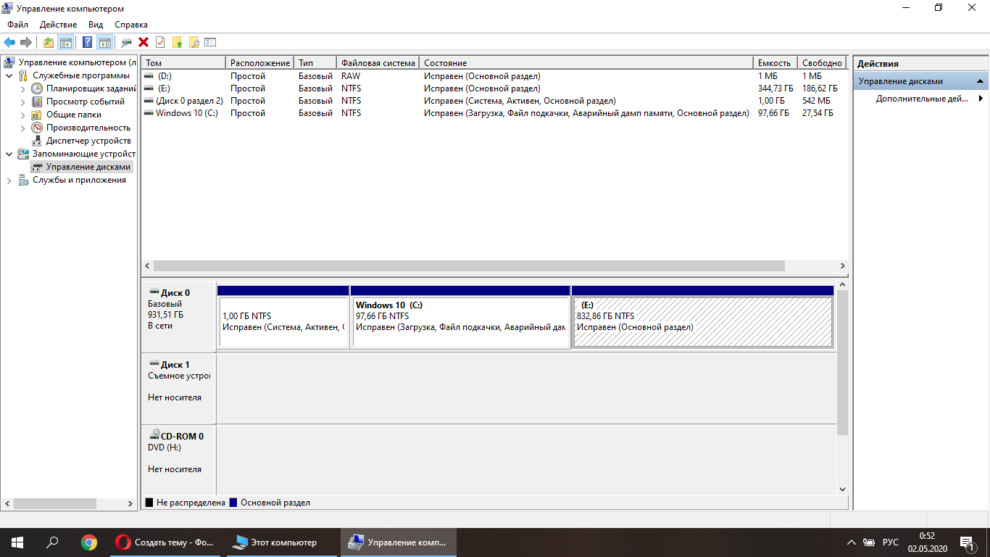This screenshot has width=990, height=557.
Task: Sort by 'Файловая система' column header
Action: [378, 63]
